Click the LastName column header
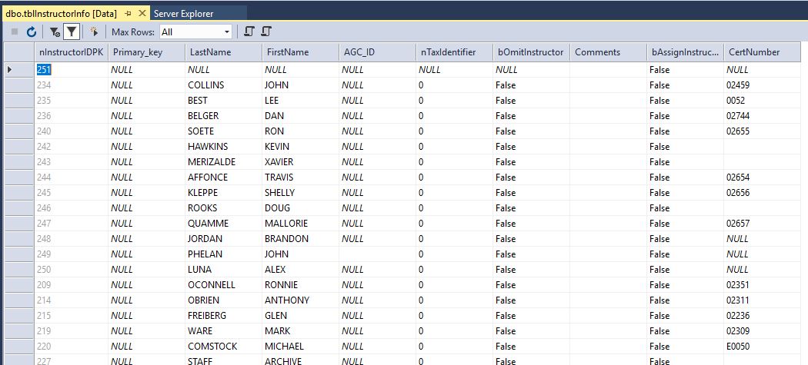 pos(222,52)
